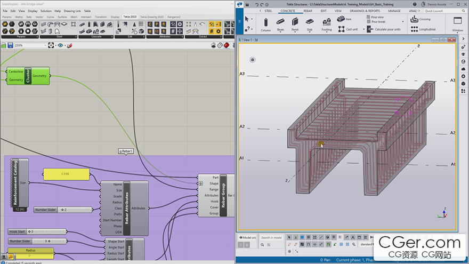Click the model search magnifier icon
469x264 pixels.
click(x=262, y=245)
